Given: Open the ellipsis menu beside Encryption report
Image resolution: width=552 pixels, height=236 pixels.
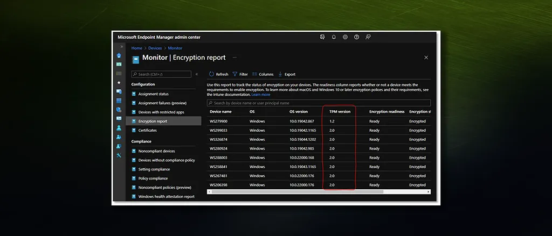Looking at the screenshot, I should coord(234,58).
